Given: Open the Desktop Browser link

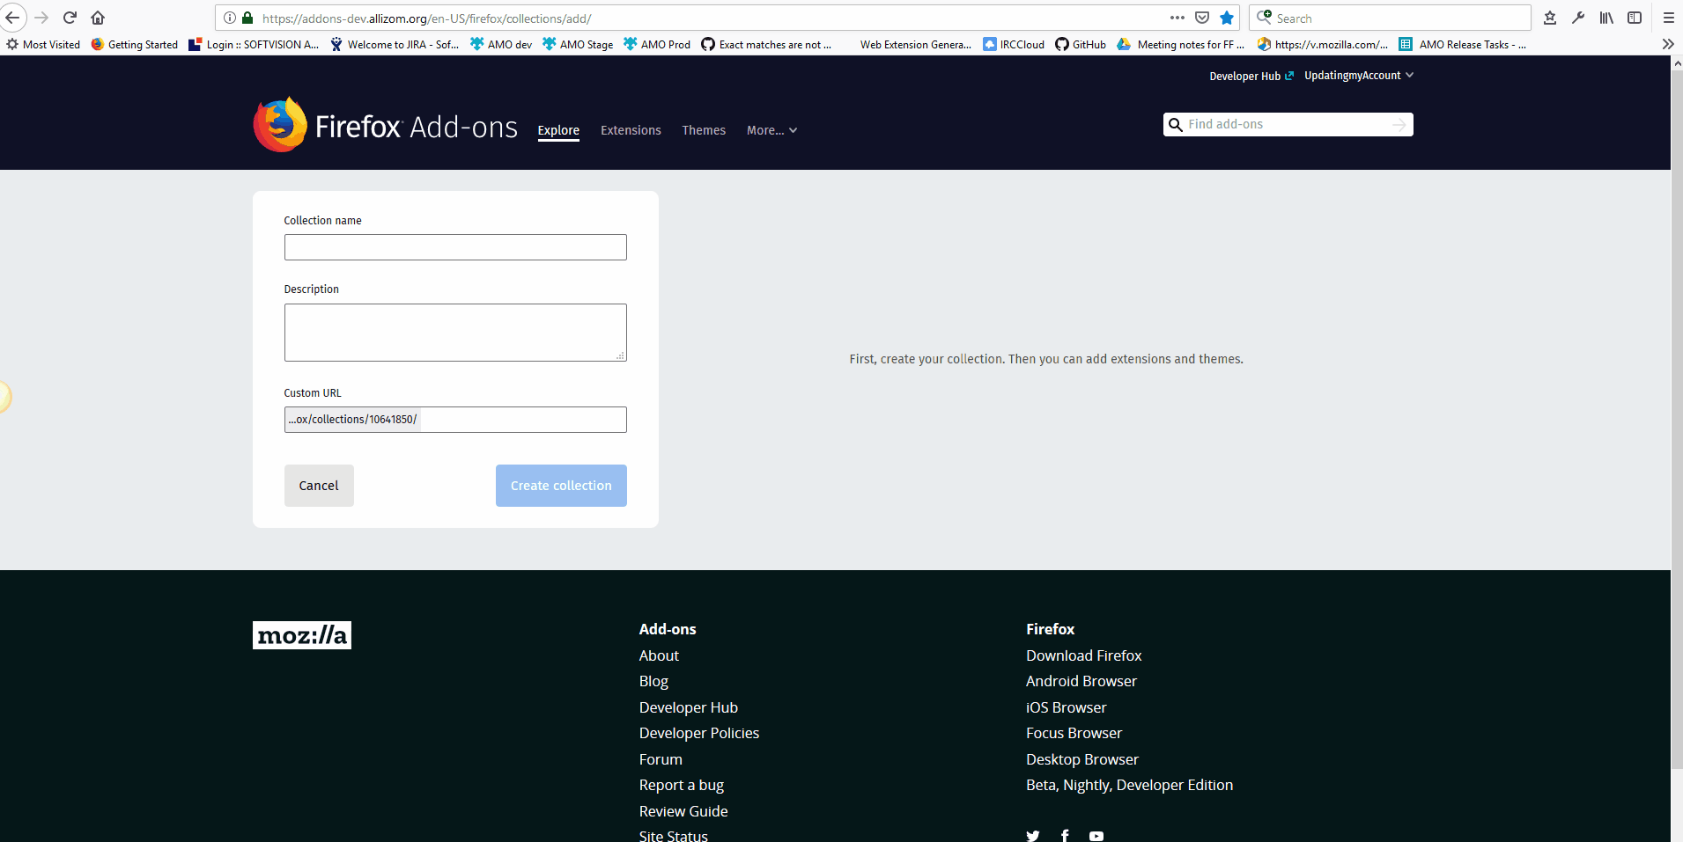Looking at the screenshot, I should click(1082, 759).
